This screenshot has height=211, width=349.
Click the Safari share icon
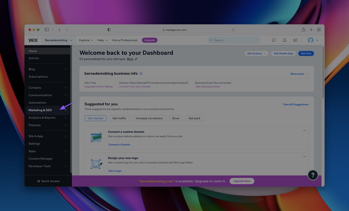coord(303,29)
